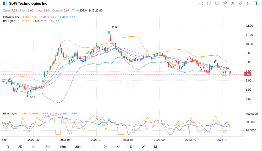Toggle the right sidebar panel icon
Viewport: 262px width, 151px height.
[x=256, y=3]
